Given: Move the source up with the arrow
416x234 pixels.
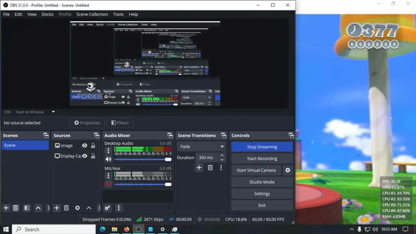Looking at the screenshot, I should tap(89, 208).
